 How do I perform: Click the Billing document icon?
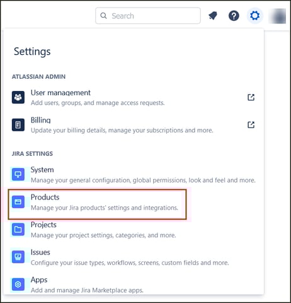pyautogui.click(x=18, y=125)
